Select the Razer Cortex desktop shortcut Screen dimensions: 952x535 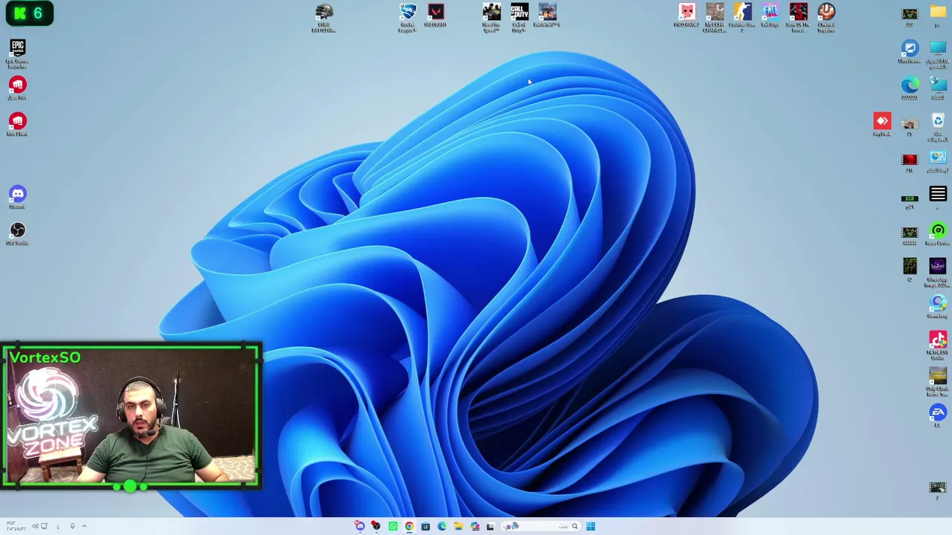938,234
